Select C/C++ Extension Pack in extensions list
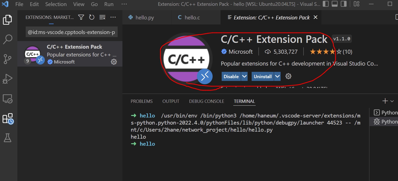The image size is (398, 181). (x=70, y=54)
